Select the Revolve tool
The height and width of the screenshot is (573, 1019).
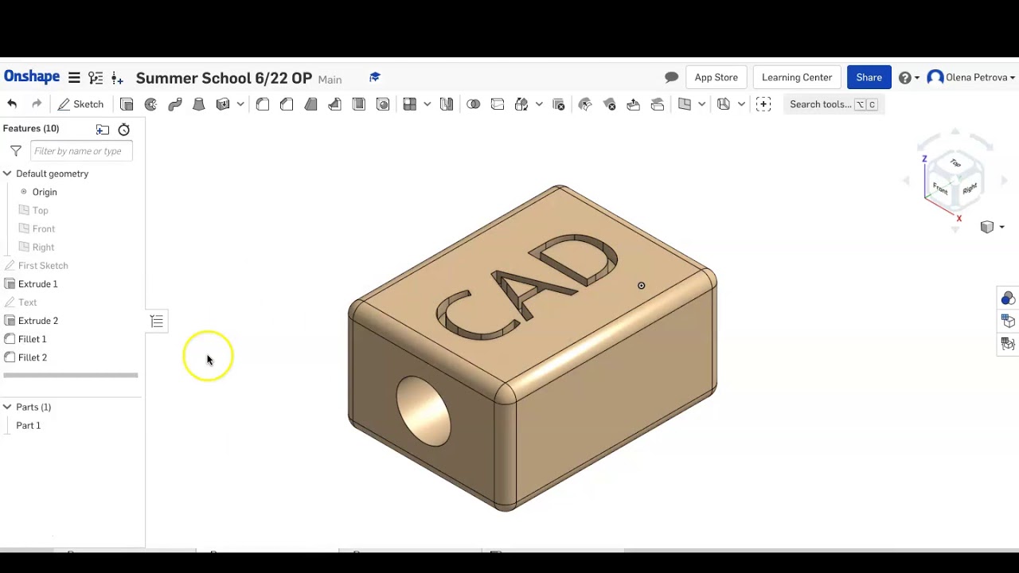pos(150,104)
